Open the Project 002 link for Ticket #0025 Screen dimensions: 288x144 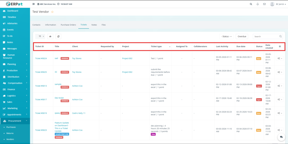pos(127,72)
